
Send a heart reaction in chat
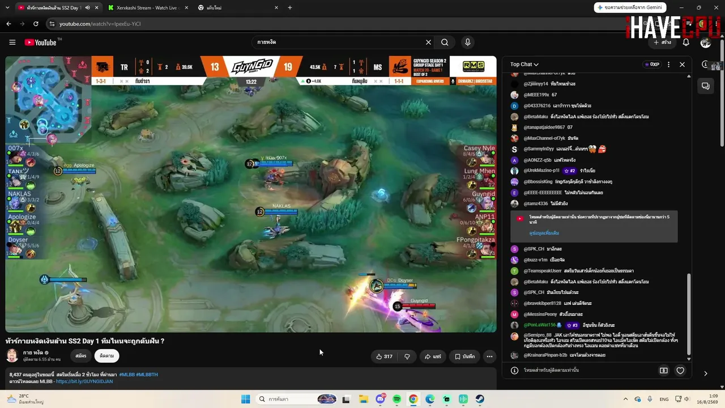tap(680, 371)
